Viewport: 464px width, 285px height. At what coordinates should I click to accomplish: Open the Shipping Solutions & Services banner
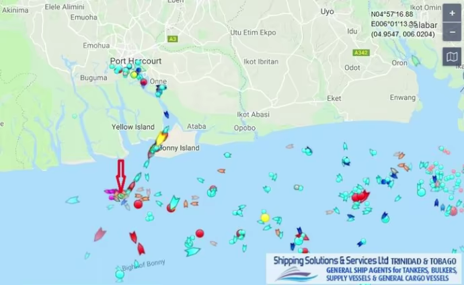tap(364, 268)
